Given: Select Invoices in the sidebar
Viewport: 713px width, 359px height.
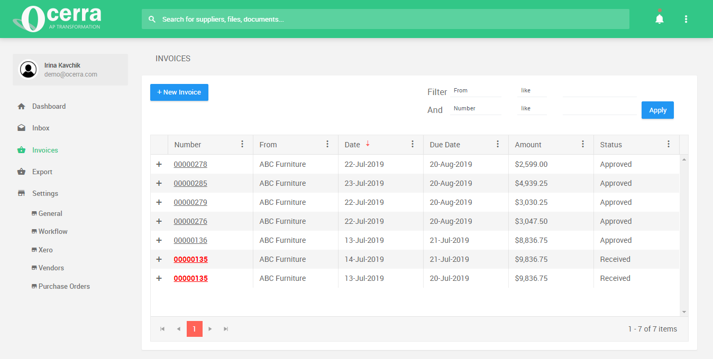Looking at the screenshot, I should click(x=45, y=150).
